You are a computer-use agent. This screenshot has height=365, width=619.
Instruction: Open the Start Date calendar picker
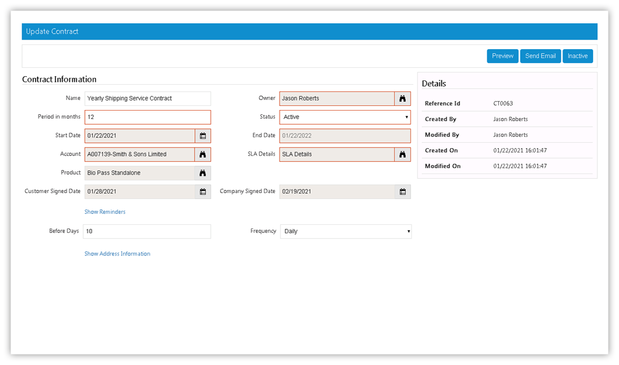click(x=203, y=136)
